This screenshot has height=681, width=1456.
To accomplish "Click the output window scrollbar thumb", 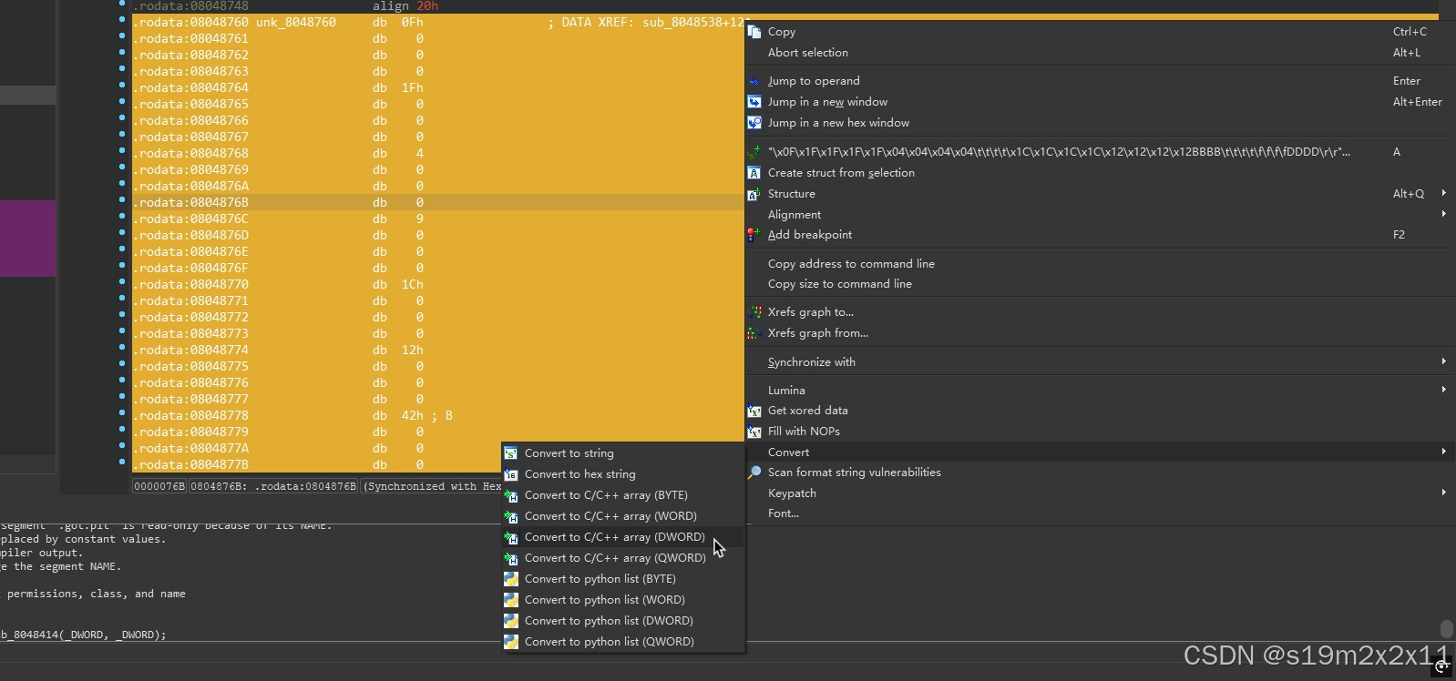I will point(1446,629).
